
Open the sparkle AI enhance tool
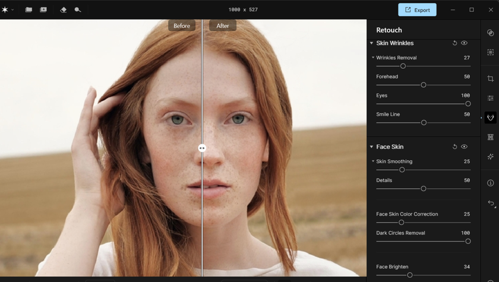(491, 157)
